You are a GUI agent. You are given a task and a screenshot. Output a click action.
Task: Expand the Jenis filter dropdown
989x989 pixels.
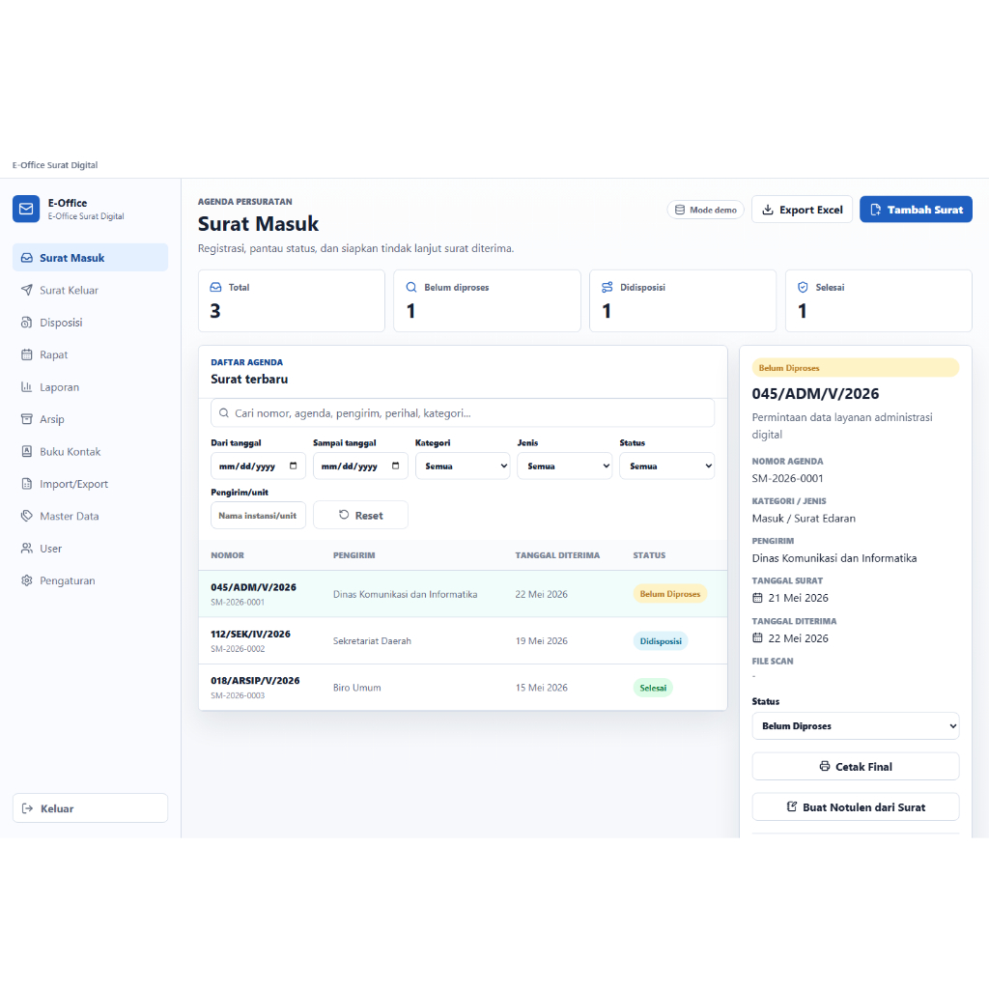click(x=564, y=466)
